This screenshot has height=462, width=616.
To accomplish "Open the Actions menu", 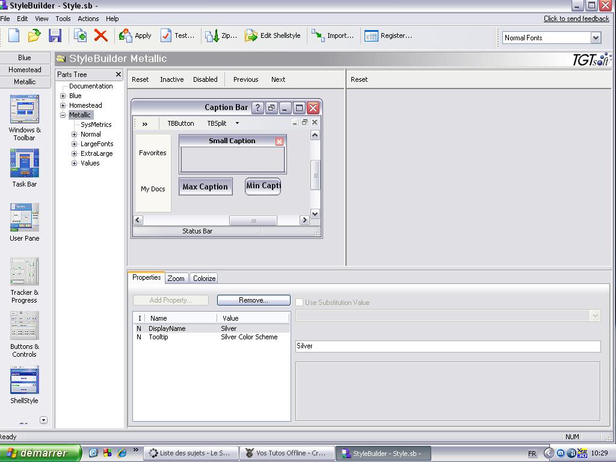I will click(x=88, y=19).
